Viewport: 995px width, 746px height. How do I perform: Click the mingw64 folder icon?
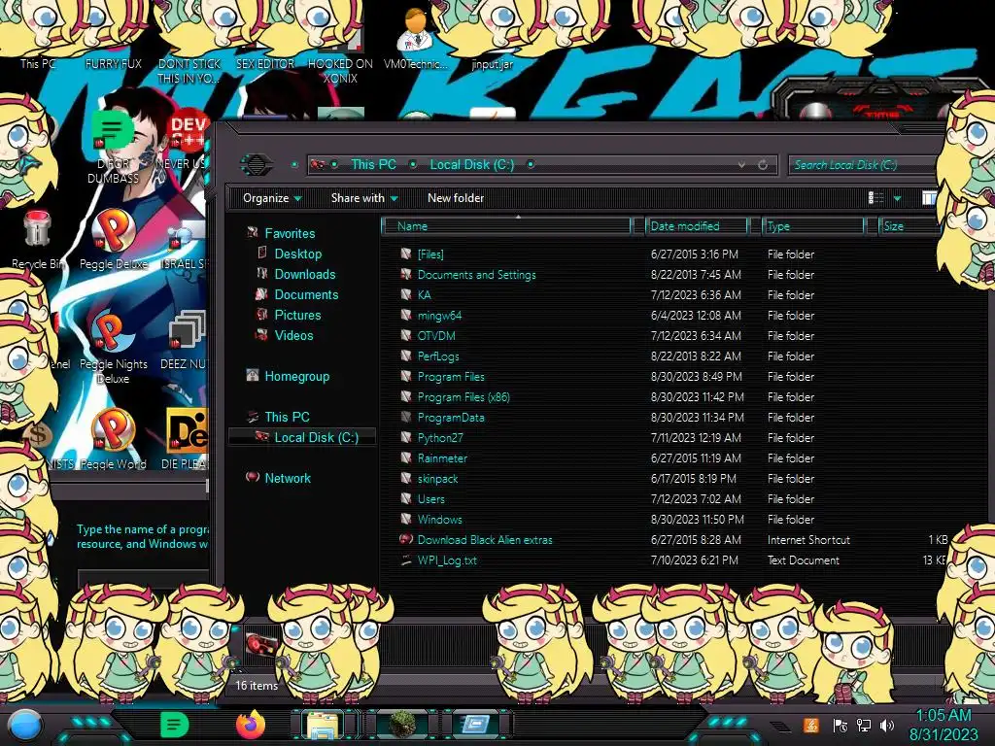[406, 315]
